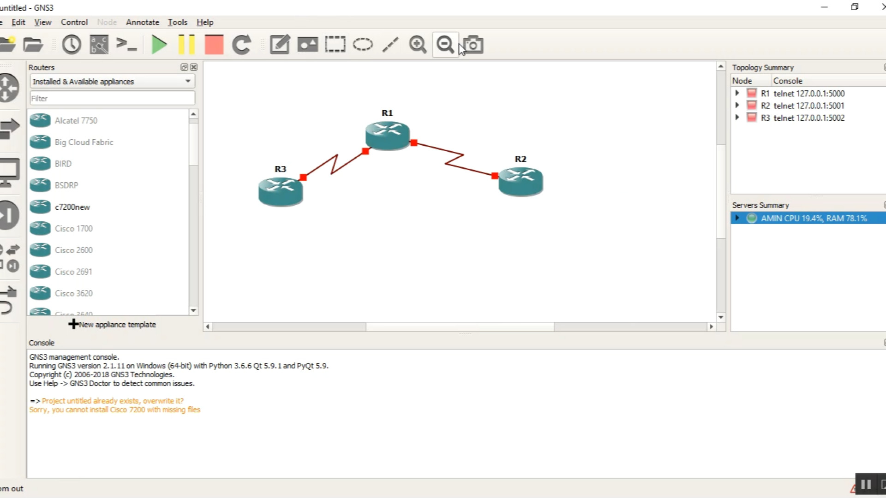Expand R3 node in Topology Summary
Screen dimensions: 886x498
click(x=737, y=118)
